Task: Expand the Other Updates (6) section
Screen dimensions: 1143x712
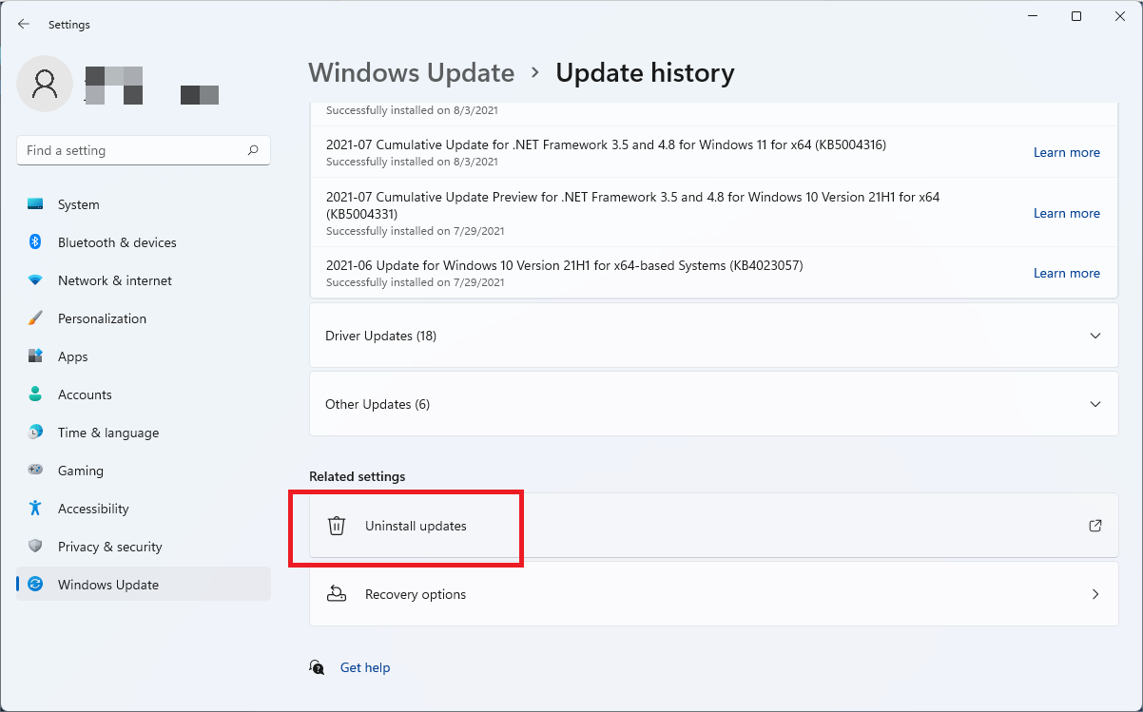Action: 1095,404
